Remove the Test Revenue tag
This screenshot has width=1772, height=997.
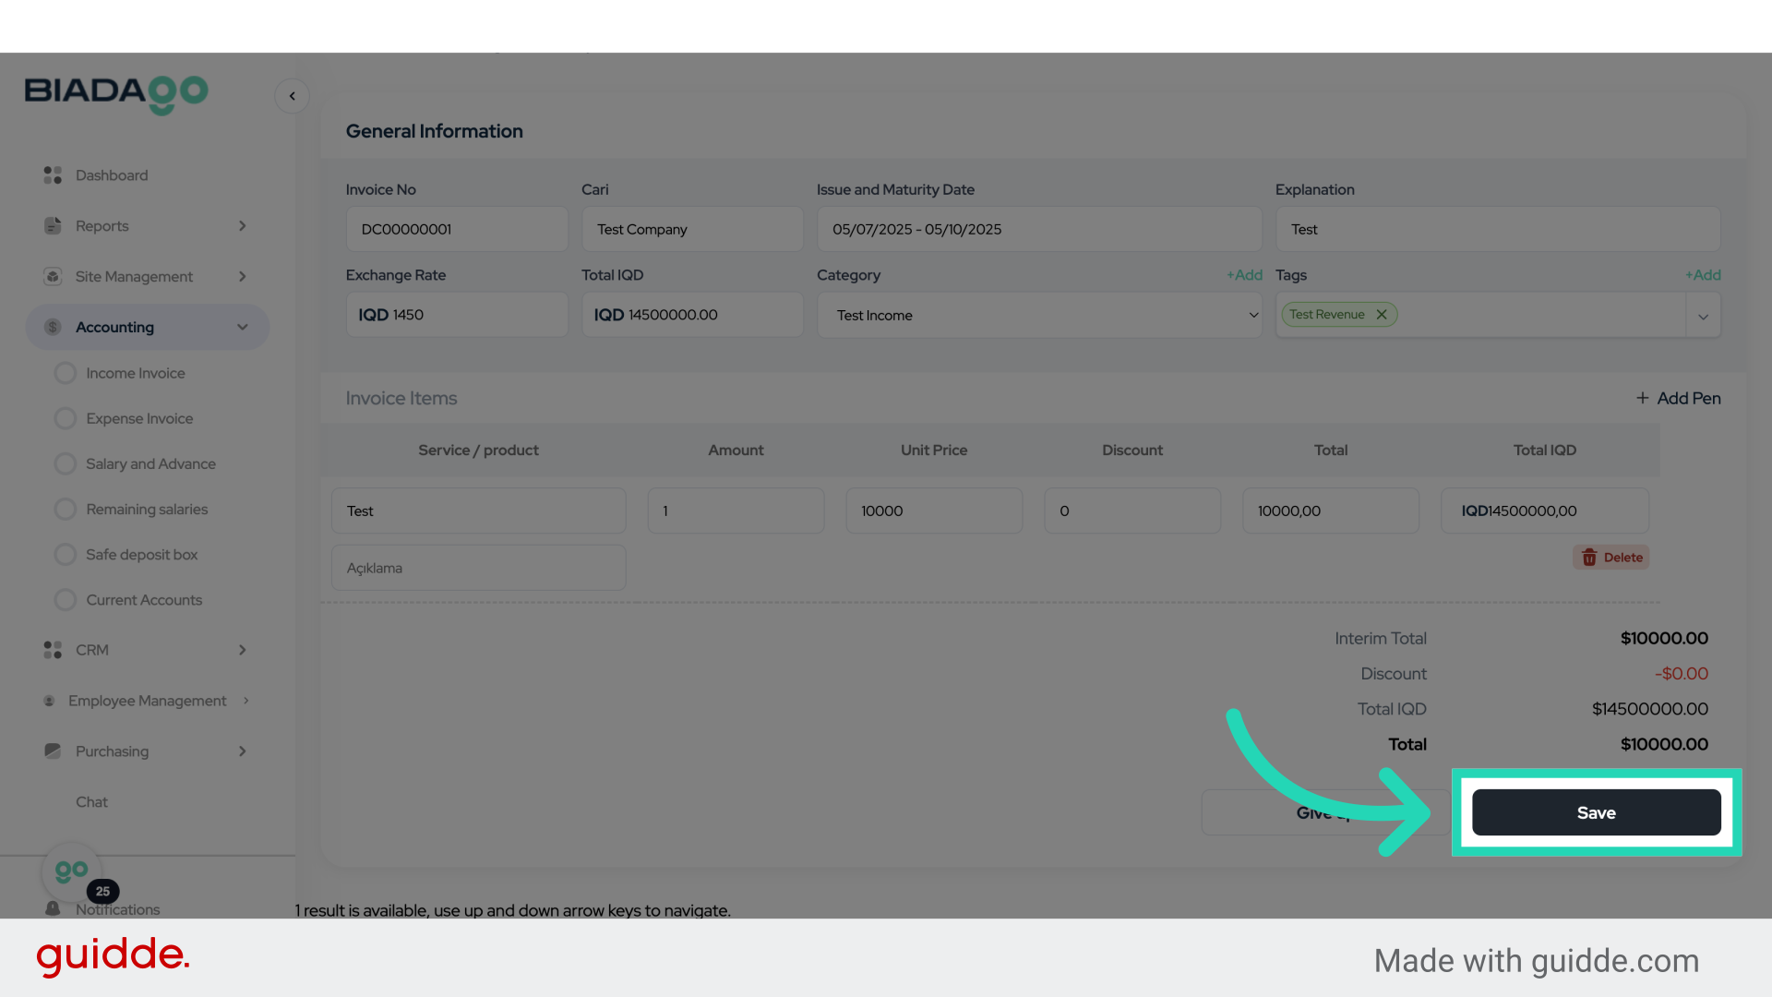click(x=1382, y=315)
